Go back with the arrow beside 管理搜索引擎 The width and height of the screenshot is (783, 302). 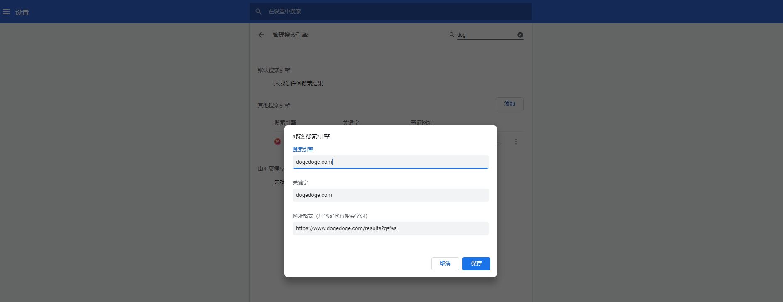tap(261, 35)
